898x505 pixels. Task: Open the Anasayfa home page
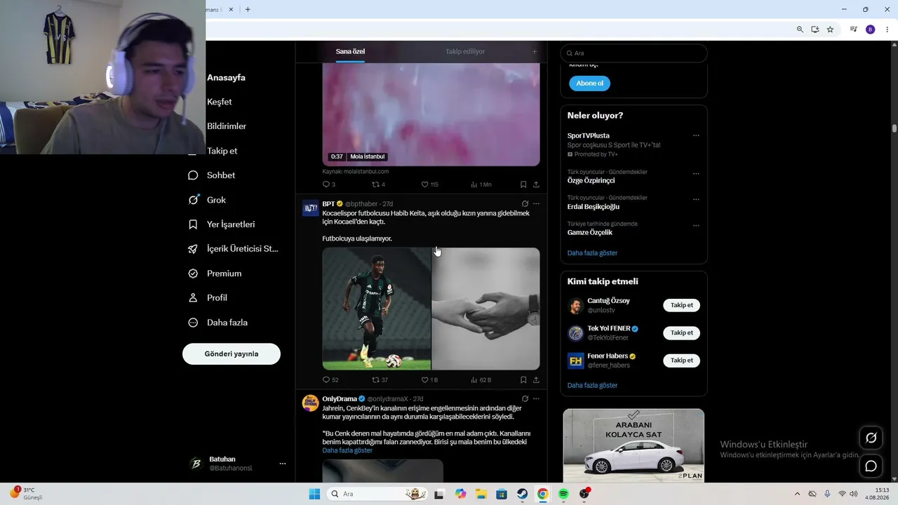[x=226, y=78]
